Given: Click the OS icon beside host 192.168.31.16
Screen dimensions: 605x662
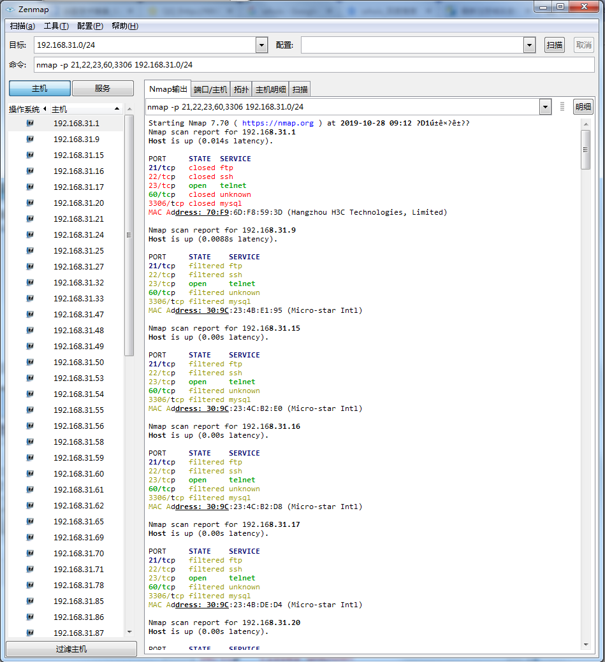Looking at the screenshot, I should pos(30,171).
